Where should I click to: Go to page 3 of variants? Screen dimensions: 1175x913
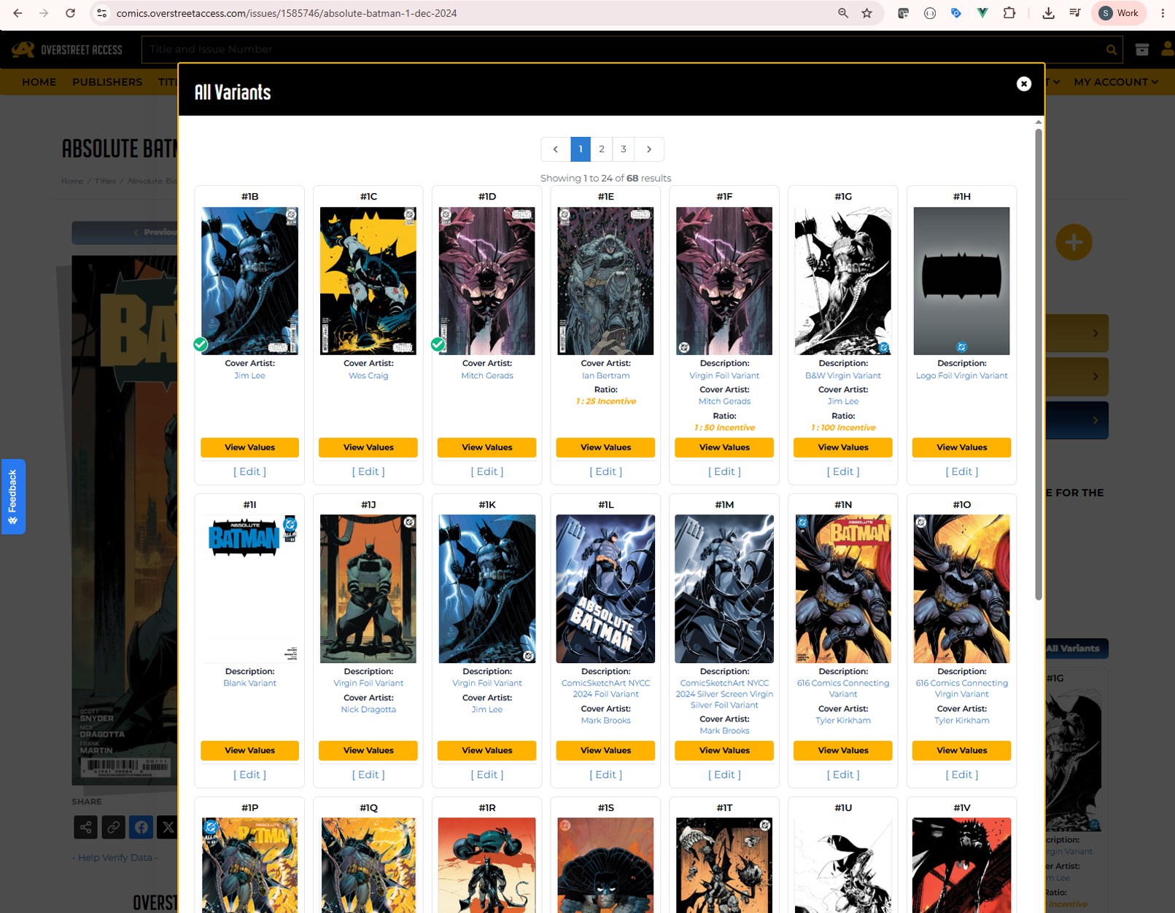coord(624,149)
